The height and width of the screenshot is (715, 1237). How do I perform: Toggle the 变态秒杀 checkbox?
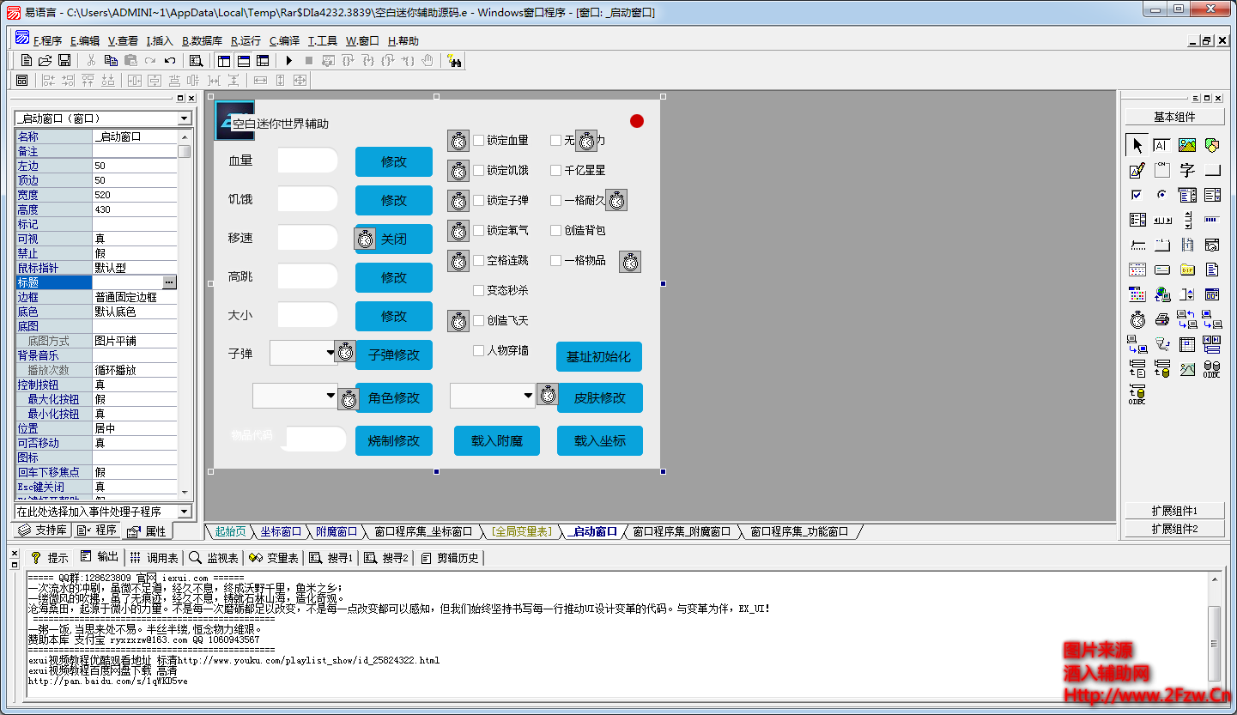pos(478,290)
